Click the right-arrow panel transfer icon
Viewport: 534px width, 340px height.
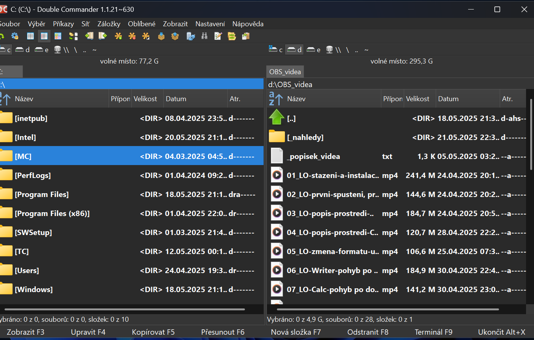[103, 36]
